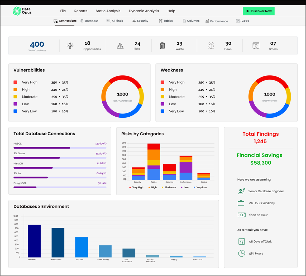
Task: Toggle the High legend in Risks chart
Action: coord(153,187)
